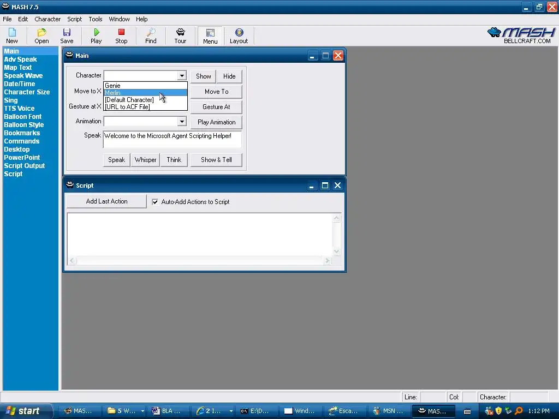Screen dimensions: 559x419
Task: Stop playback with the red Stop icon
Action: coord(121,36)
